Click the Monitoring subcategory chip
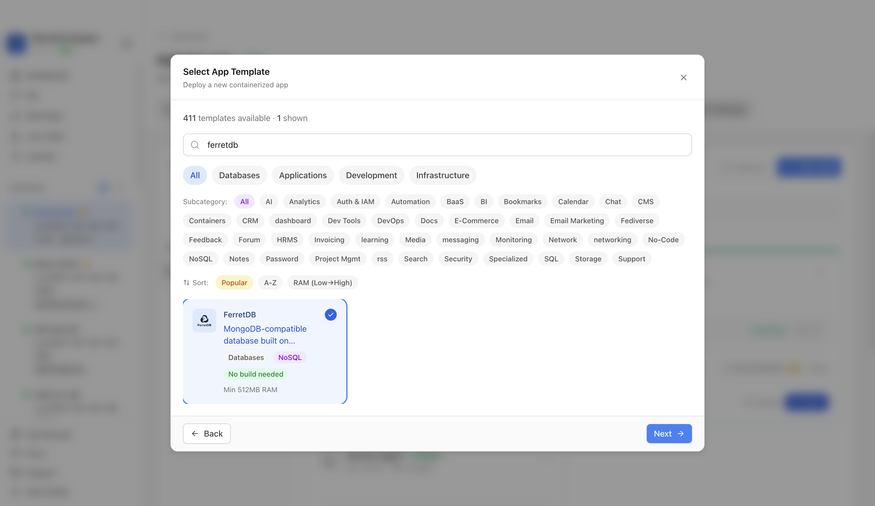Screen dimensions: 875x506 point(513,240)
